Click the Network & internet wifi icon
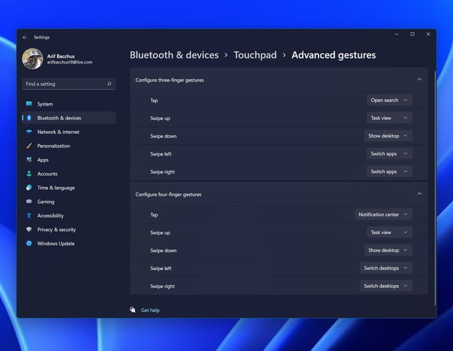This screenshot has width=453, height=351. (x=29, y=132)
